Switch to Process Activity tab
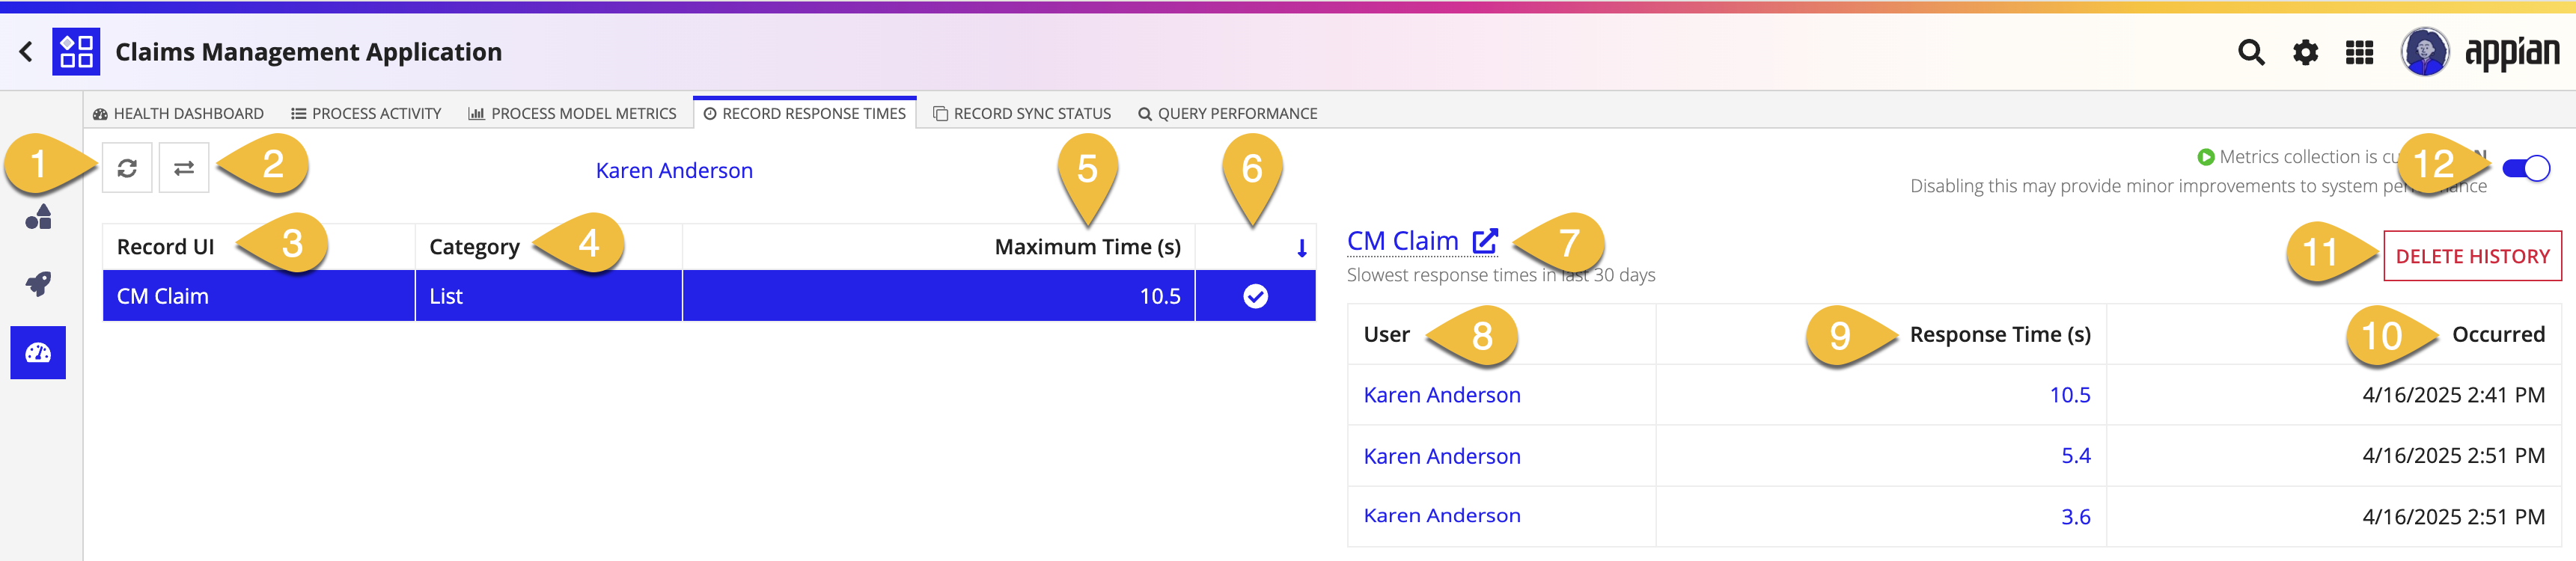2576x561 pixels. coord(366,114)
